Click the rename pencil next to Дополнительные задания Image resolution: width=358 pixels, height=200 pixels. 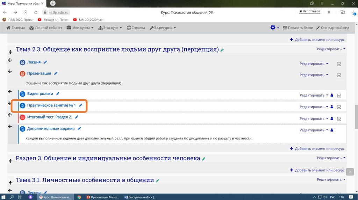pyautogui.click(x=79, y=129)
